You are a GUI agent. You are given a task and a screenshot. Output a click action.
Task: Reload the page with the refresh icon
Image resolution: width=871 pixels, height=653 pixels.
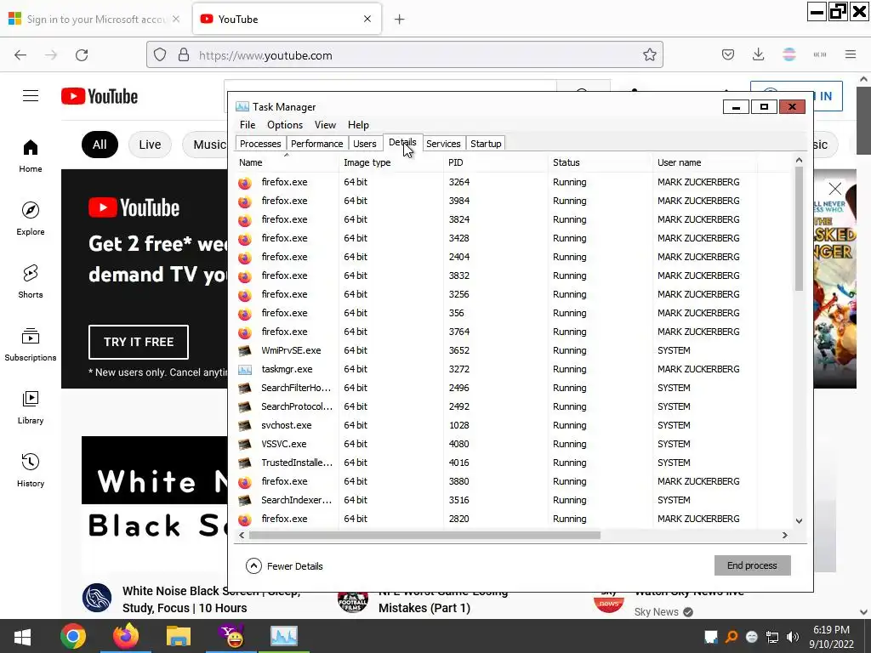click(82, 55)
